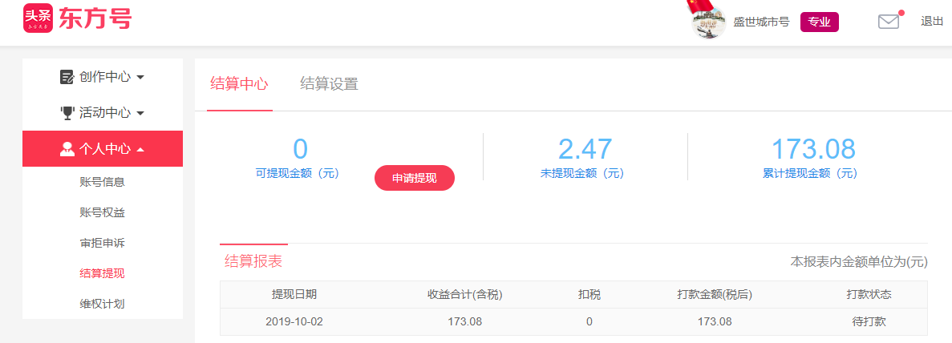The height and width of the screenshot is (343, 952).
Task: Switch to the 结算设置 tab
Action: (x=329, y=84)
